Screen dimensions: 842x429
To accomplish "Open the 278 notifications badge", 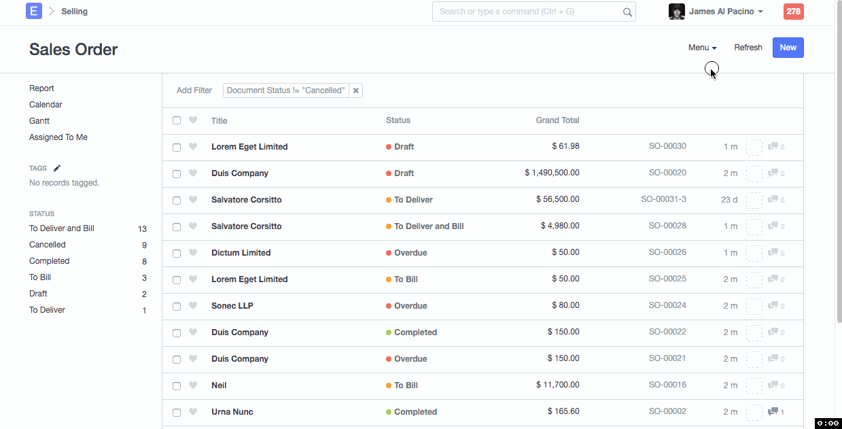I will click(793, 12).
